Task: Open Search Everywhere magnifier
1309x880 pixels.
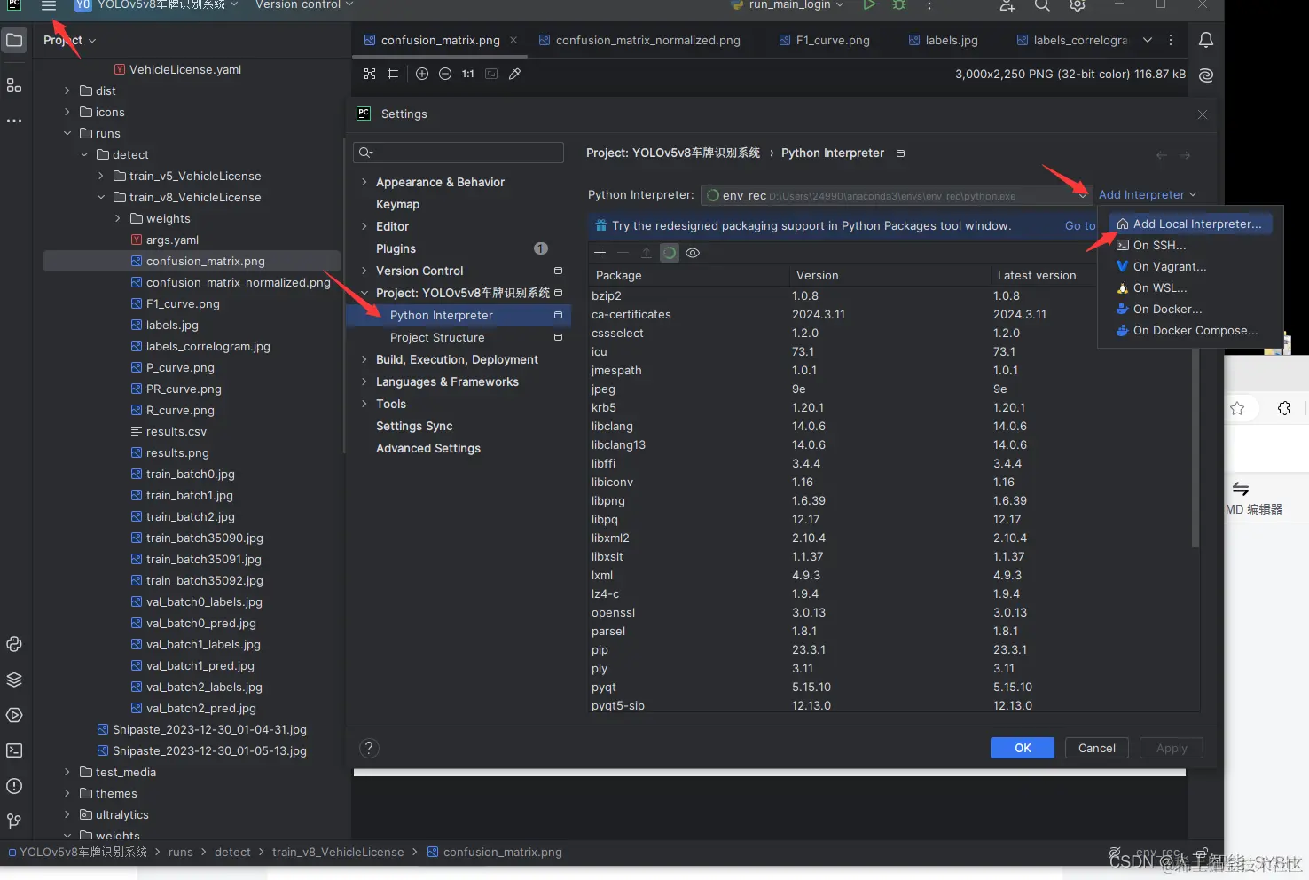Action: [x=1042, y=5]
